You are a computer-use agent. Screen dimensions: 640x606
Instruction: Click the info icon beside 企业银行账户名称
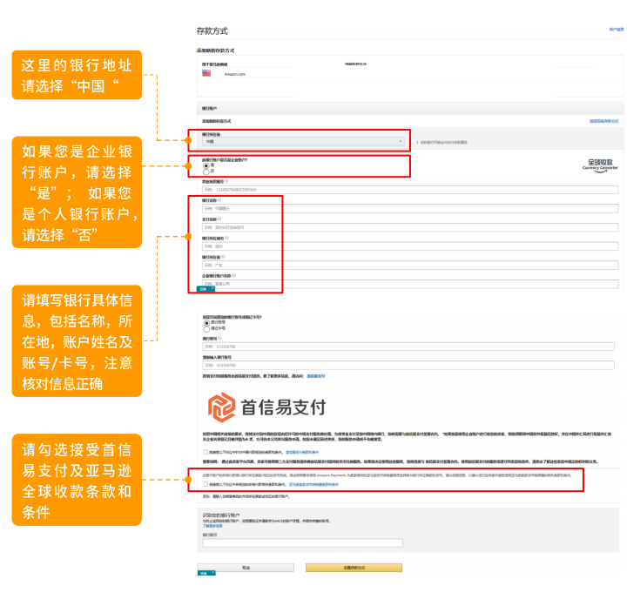pyautogui.click(x=233, y=276)
